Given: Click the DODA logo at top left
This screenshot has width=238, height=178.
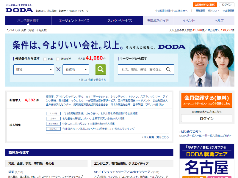Looking at the screenshot, I should [x=19, y=10].
